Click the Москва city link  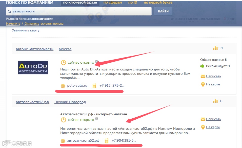[65, 49]
